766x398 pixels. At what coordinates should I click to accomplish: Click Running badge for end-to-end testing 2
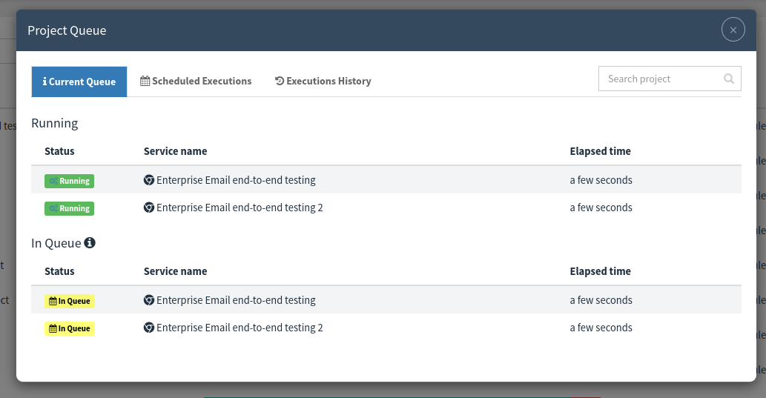click(70, 208)
